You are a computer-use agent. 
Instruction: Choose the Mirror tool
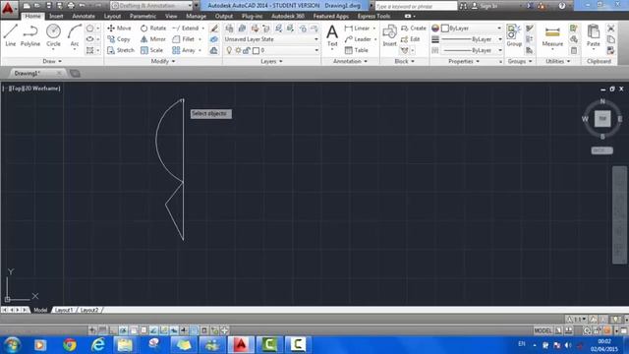point(153,39)
